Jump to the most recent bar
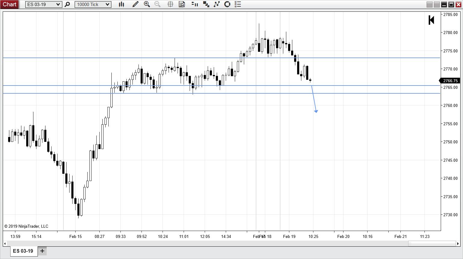The image size is (463, 259). [x=431, y=20]
